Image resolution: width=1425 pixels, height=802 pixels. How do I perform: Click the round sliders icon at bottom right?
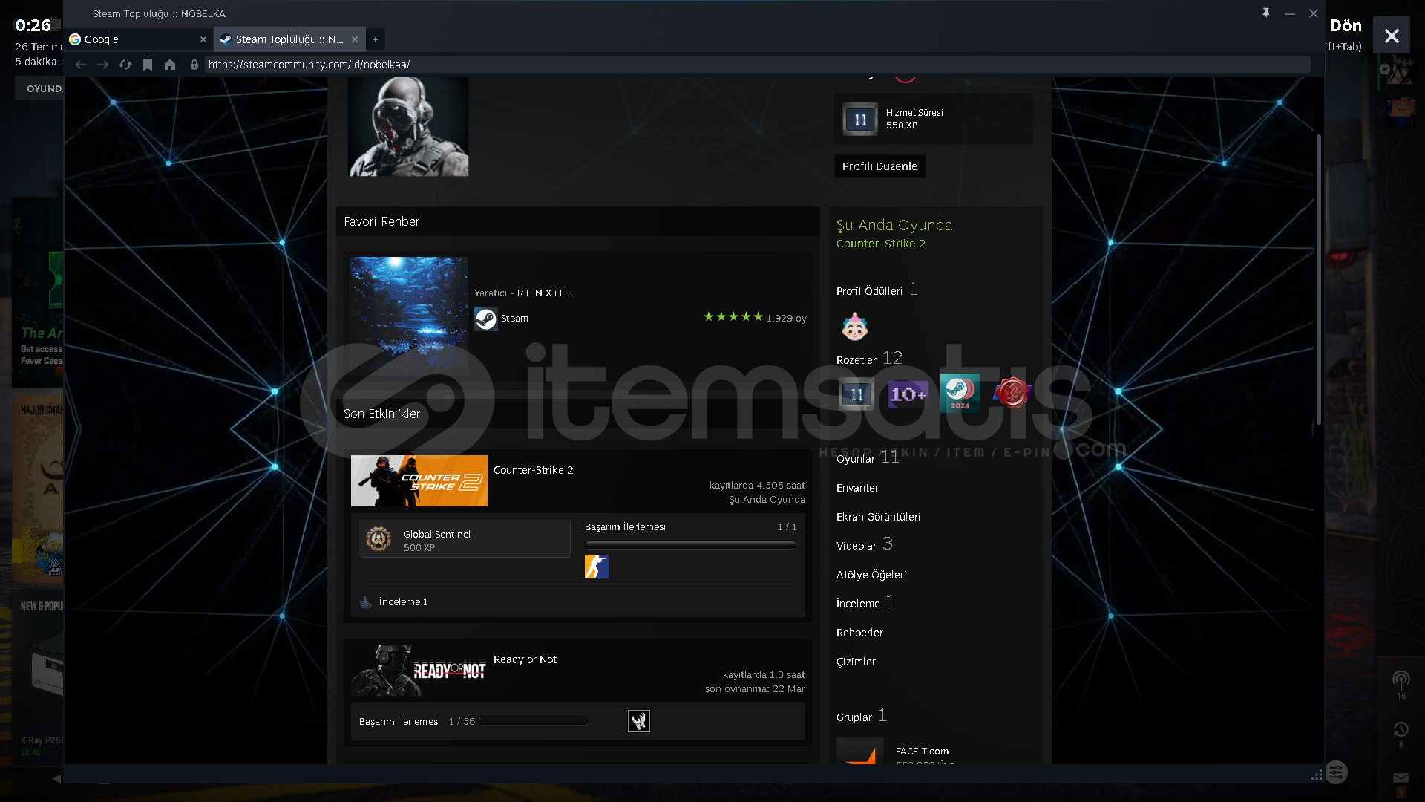point(1336,772)
